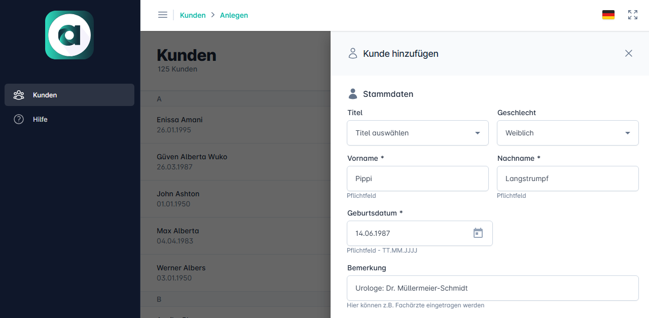
Task: Click the Anlegen breadcrumb link
Action: point(234,15)
